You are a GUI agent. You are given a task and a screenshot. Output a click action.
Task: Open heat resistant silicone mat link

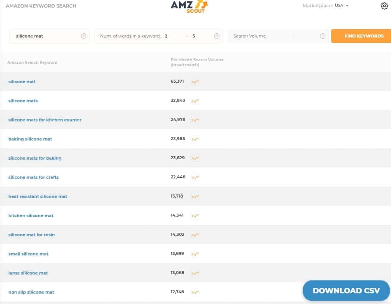tap(38, 196)
